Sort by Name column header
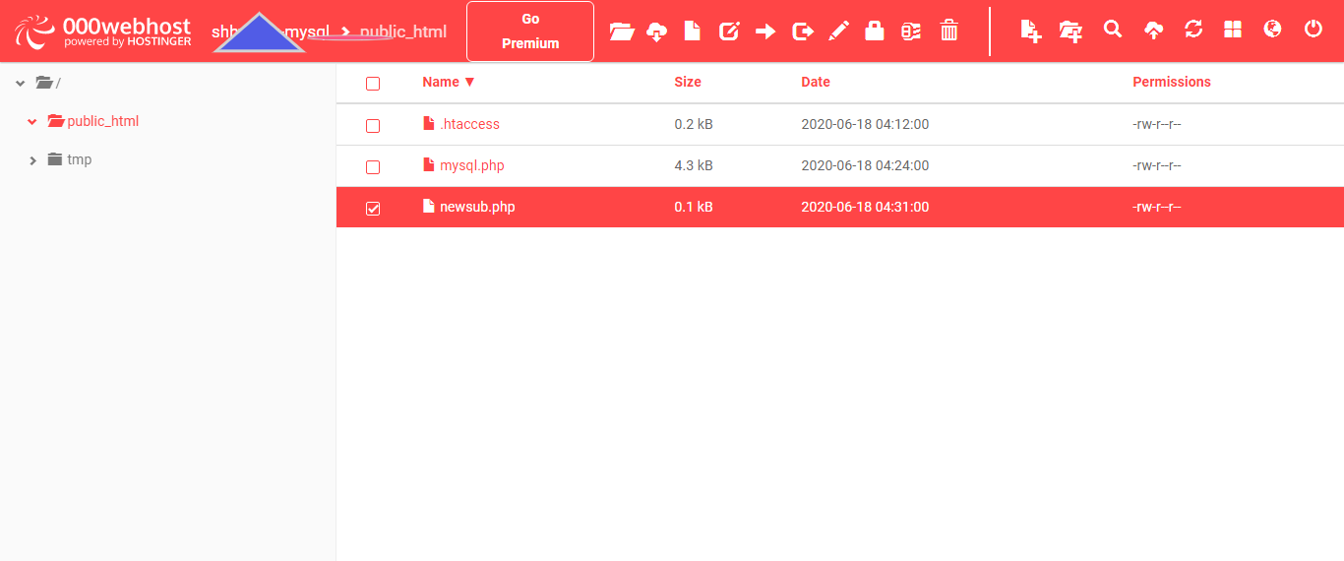 tap(449, 82)
